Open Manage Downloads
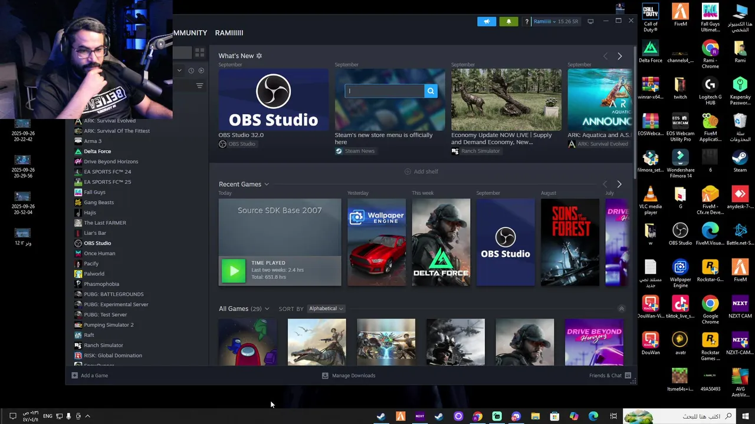This screenshot has height=424, width=755. (349, 376)
